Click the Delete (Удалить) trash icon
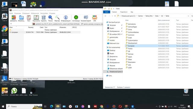Viewport: 193px width, 109px height. 43,18
